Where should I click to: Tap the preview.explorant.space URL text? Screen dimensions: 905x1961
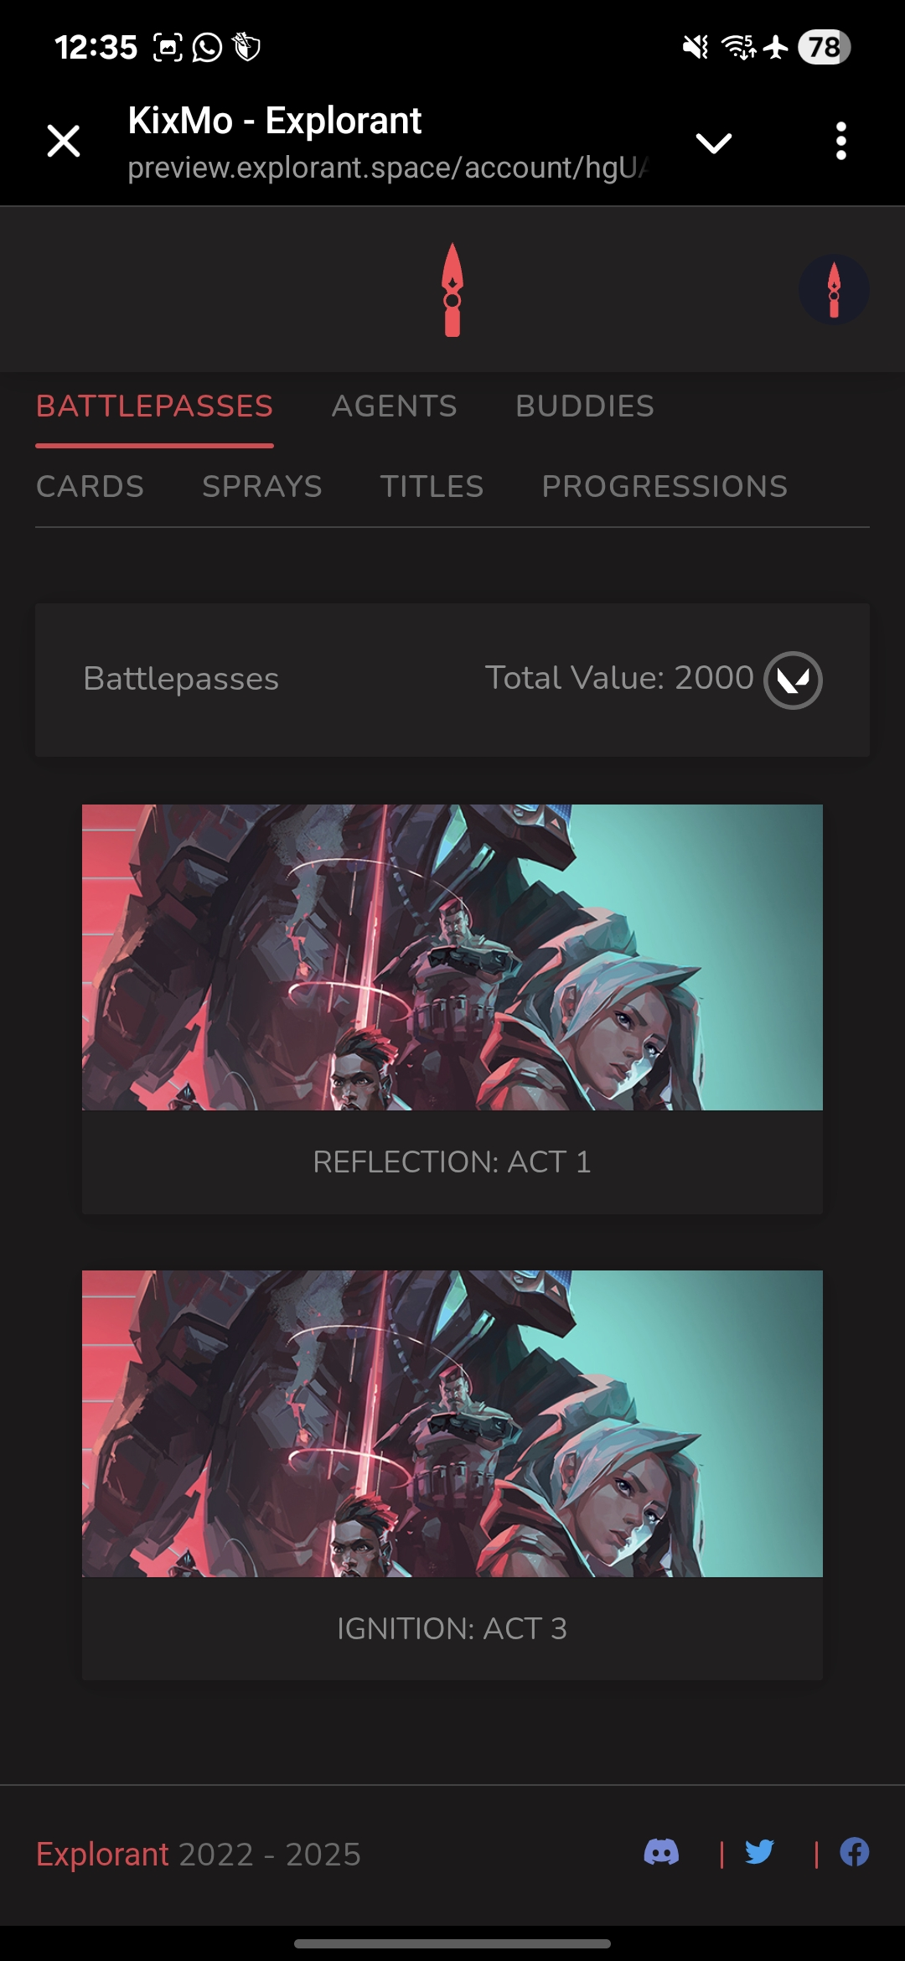pos(388,168)
